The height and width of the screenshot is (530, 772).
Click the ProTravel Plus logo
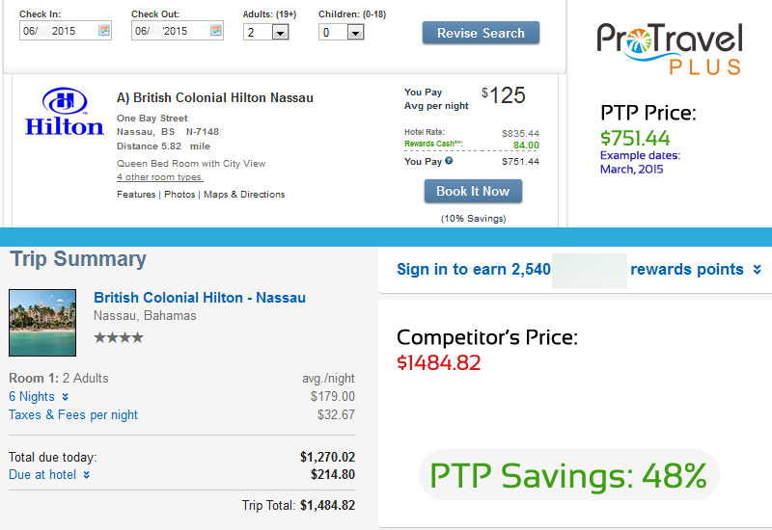(x=669, y=49)
